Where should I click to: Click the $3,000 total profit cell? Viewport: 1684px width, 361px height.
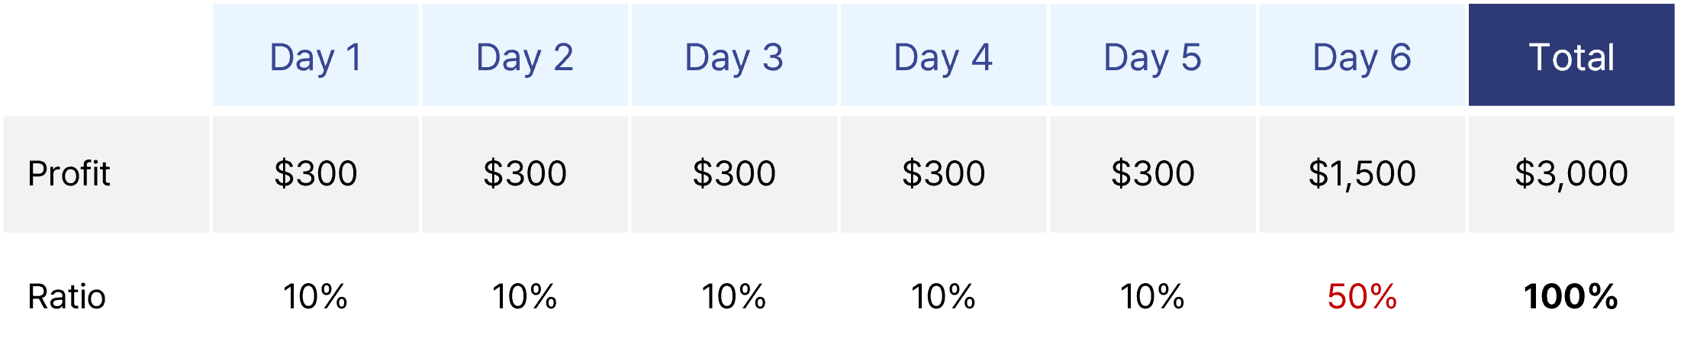pyautogui.click(x=1572, y=174)
